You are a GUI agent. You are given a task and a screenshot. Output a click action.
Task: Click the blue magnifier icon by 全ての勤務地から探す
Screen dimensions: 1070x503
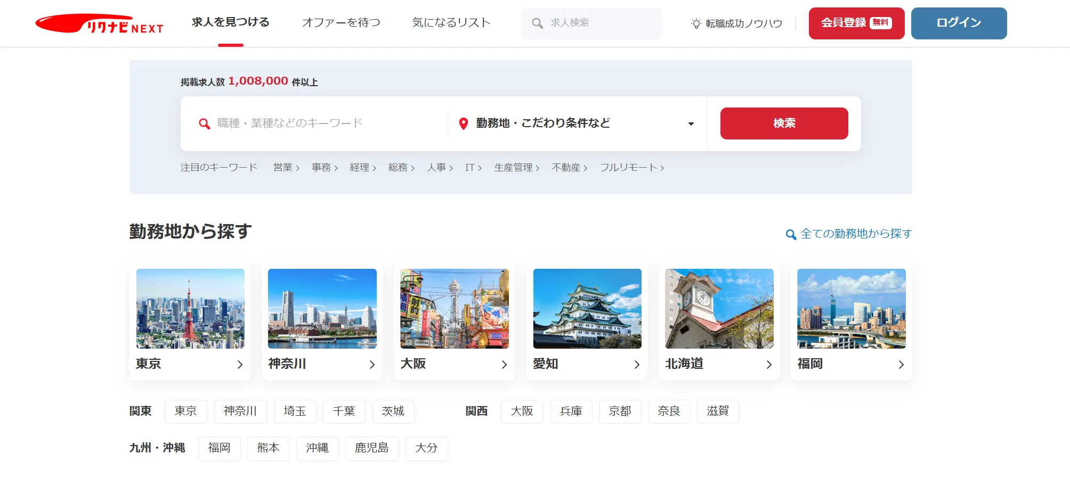tap(791, 234)
